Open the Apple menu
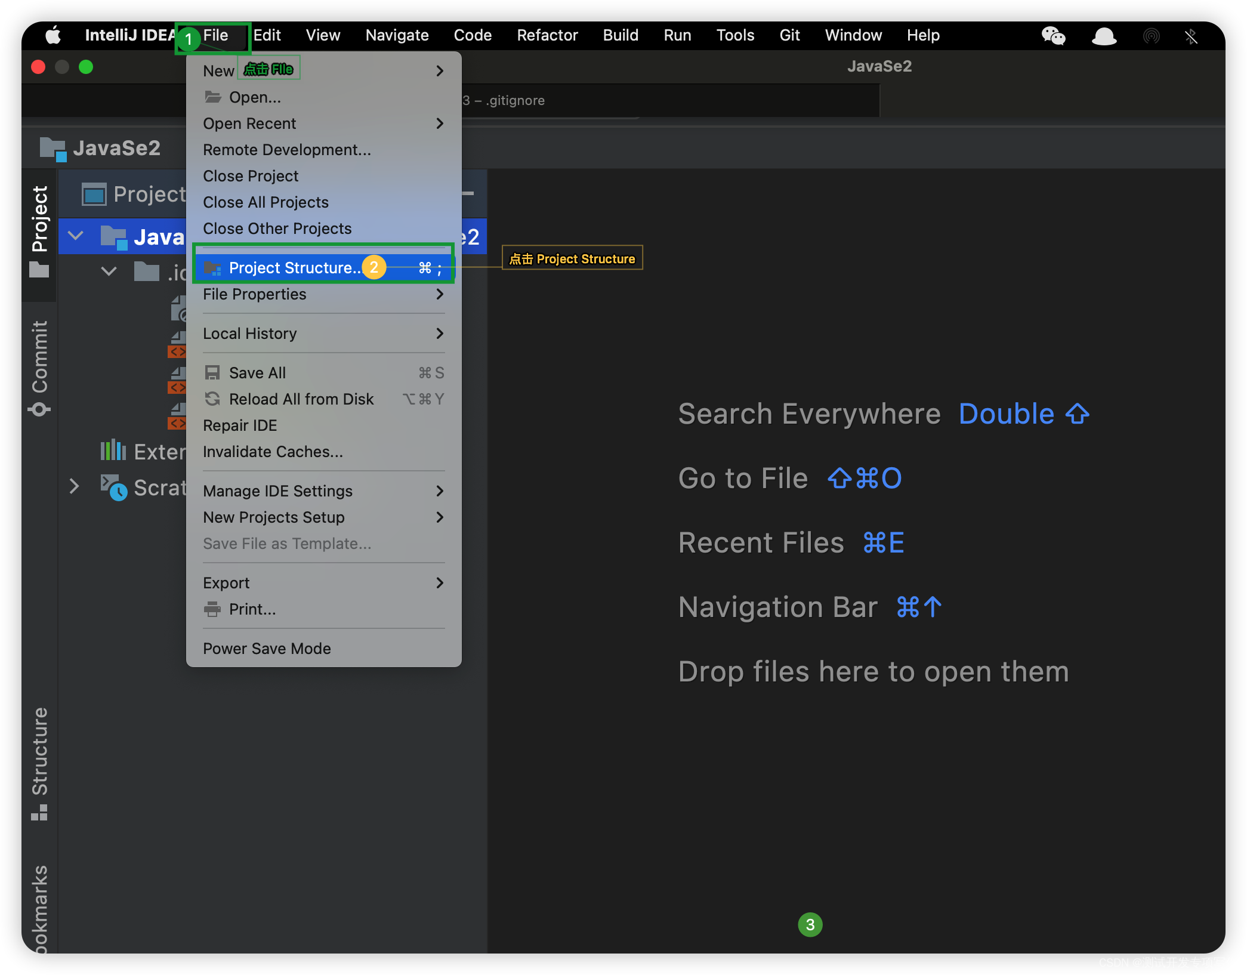 click(53, 35)
